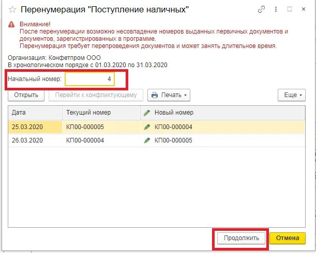Click pencil icon next to new КП00-000005
Screen dimensions: 316x253
(147, 140)
